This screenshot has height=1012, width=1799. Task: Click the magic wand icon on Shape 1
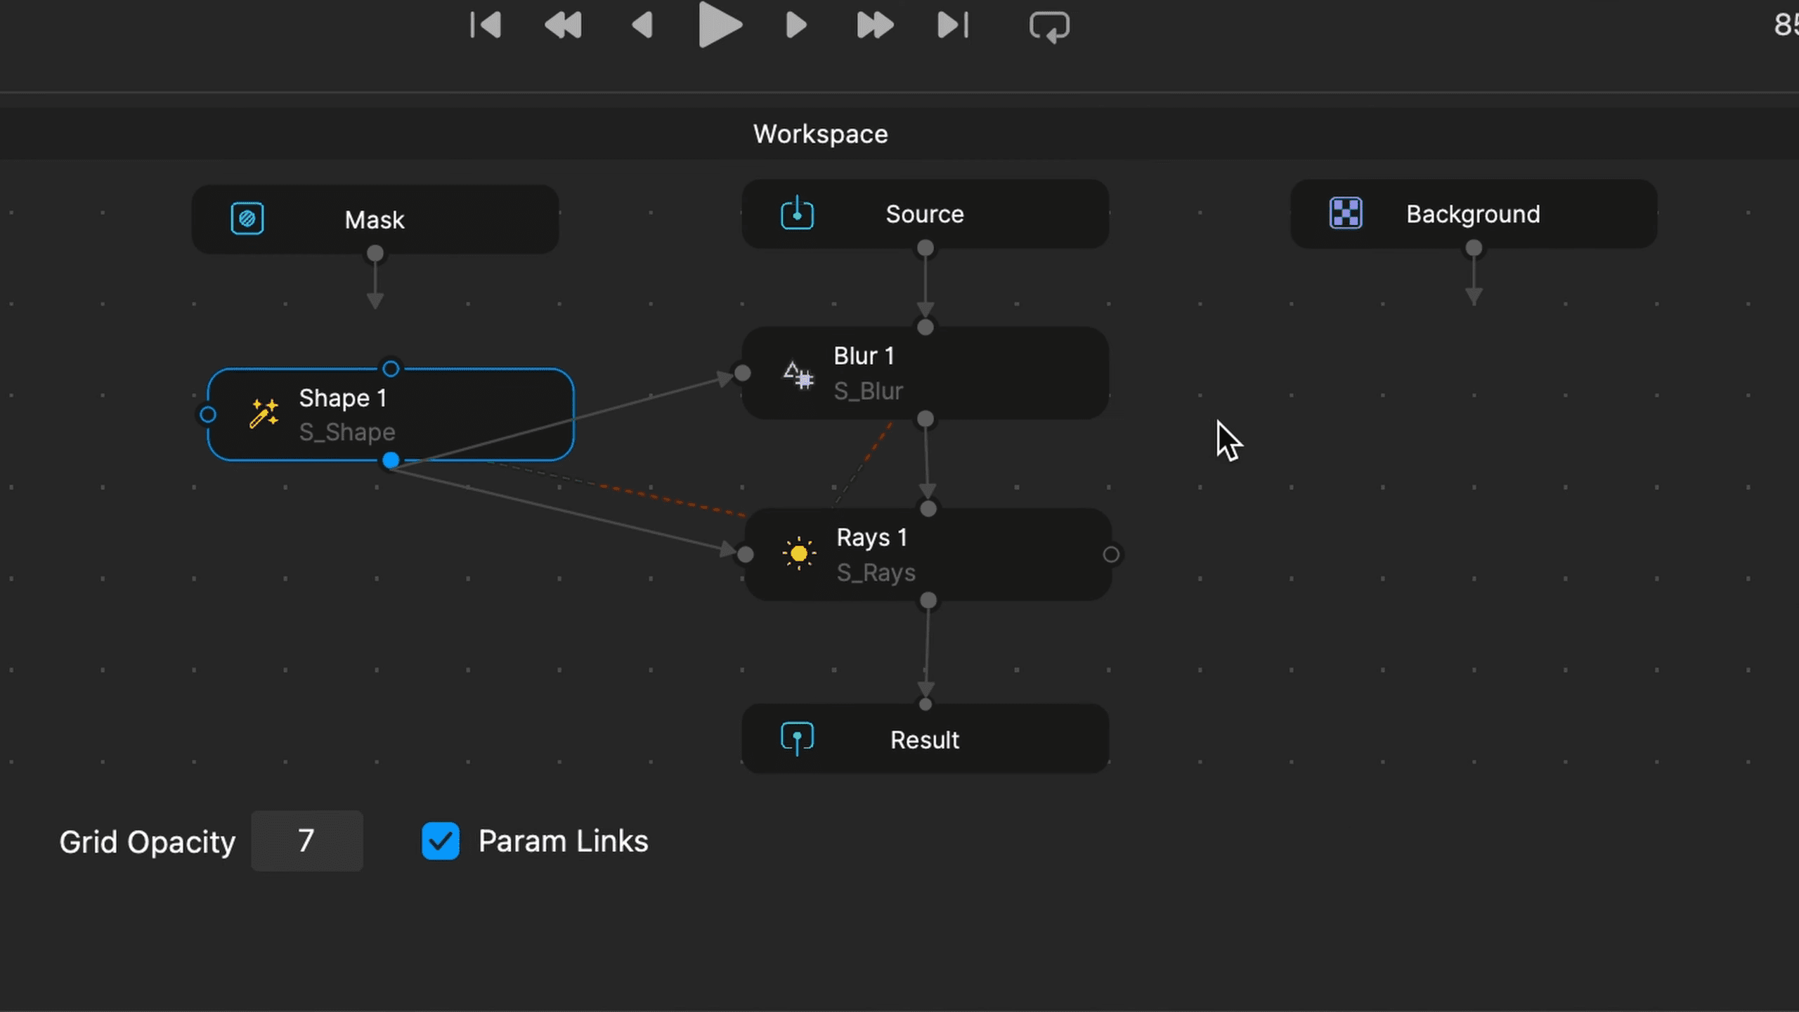pos(263,414)
